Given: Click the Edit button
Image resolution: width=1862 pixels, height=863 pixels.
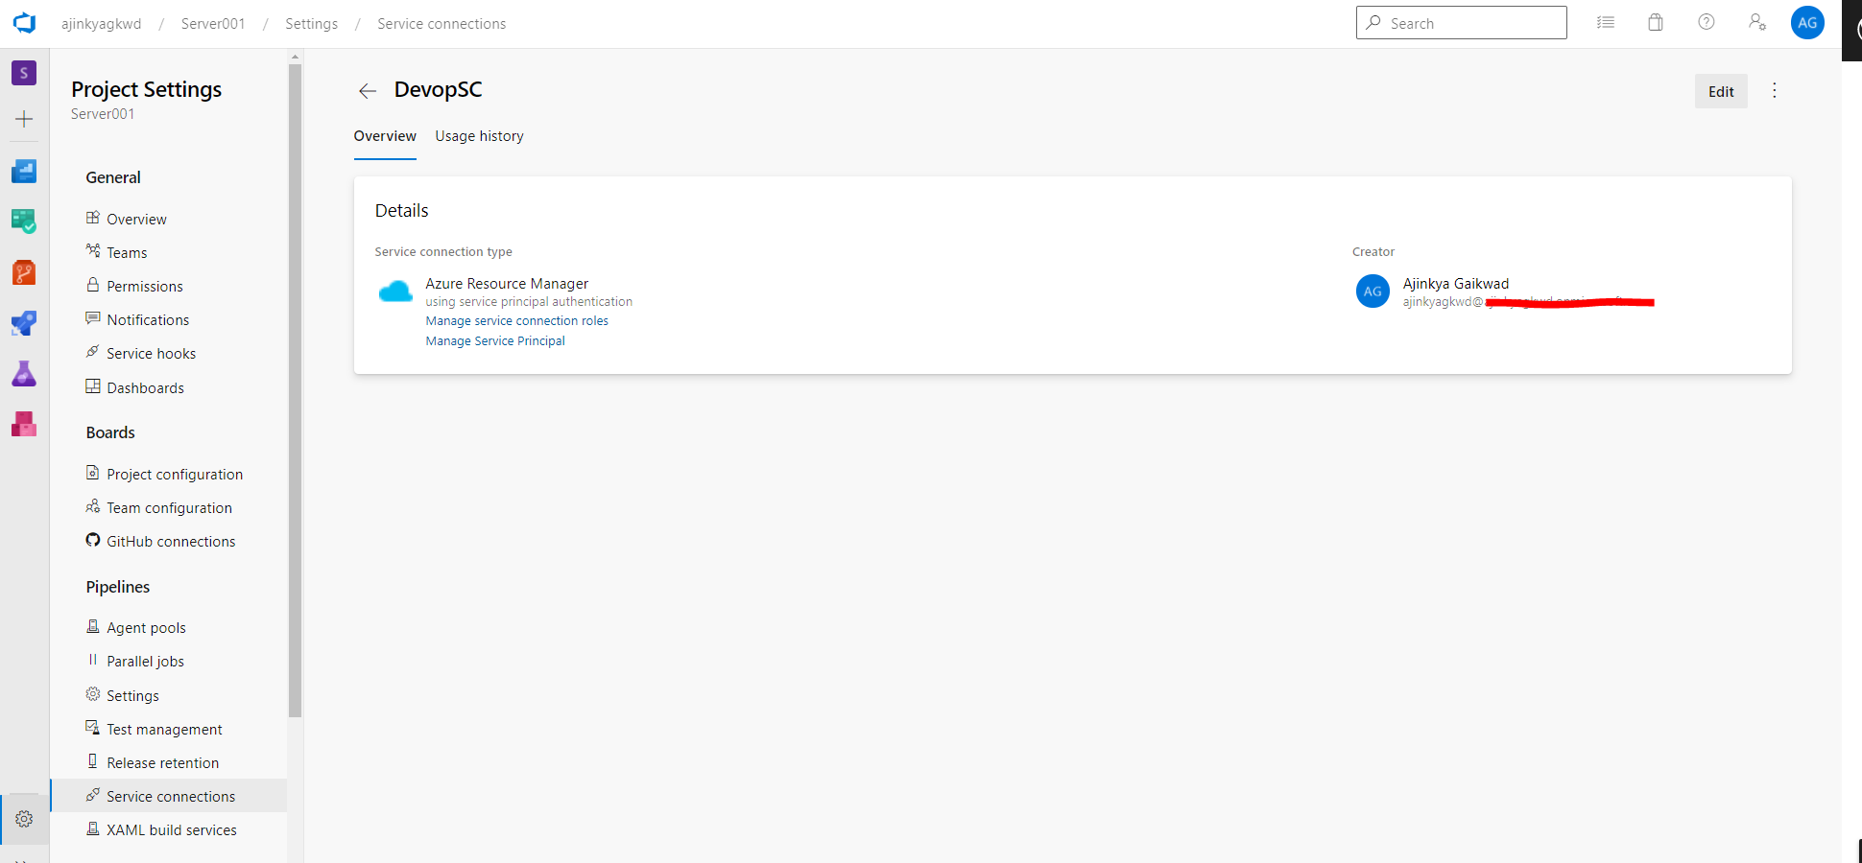Looking at the screenshot, I should pyautogui.click(x=1720, y=92).
